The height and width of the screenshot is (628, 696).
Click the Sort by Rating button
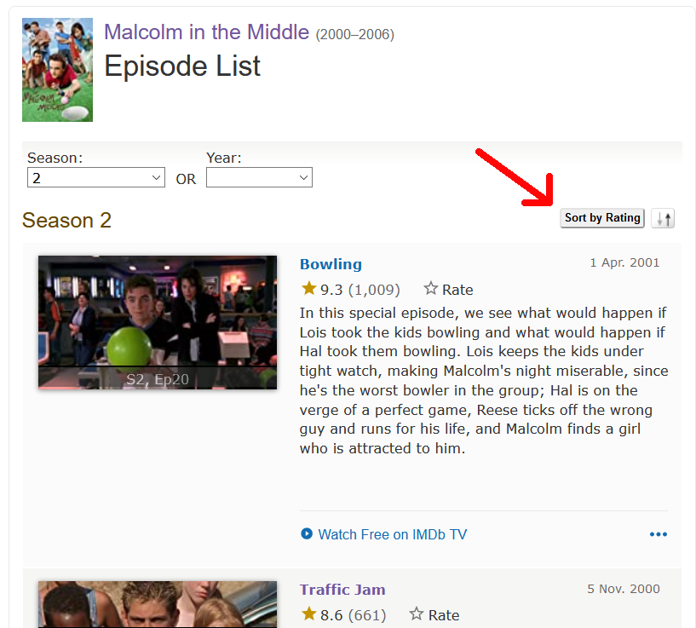[x=602, y=218]
